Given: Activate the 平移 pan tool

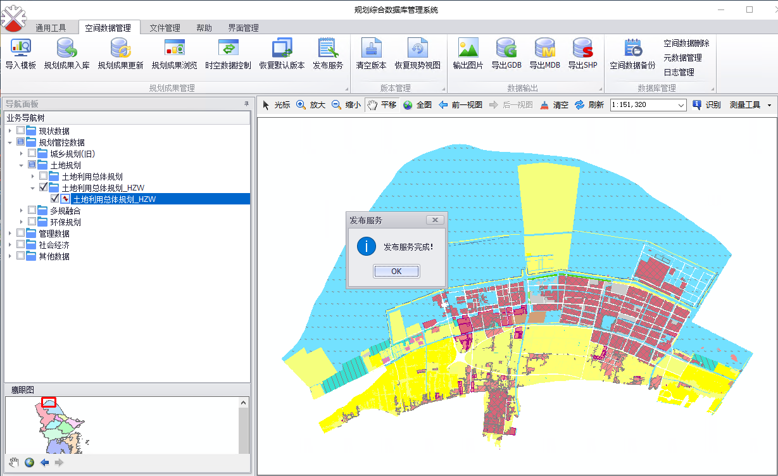Looking at the screenshot, I should pos(381,105).
